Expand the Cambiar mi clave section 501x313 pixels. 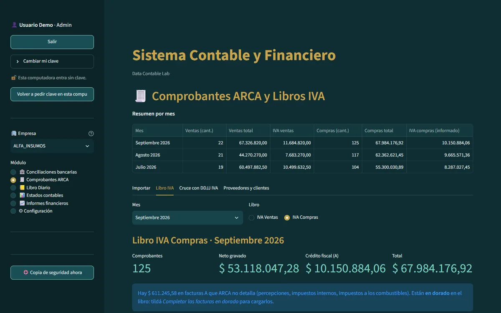[x=52, y=61]
